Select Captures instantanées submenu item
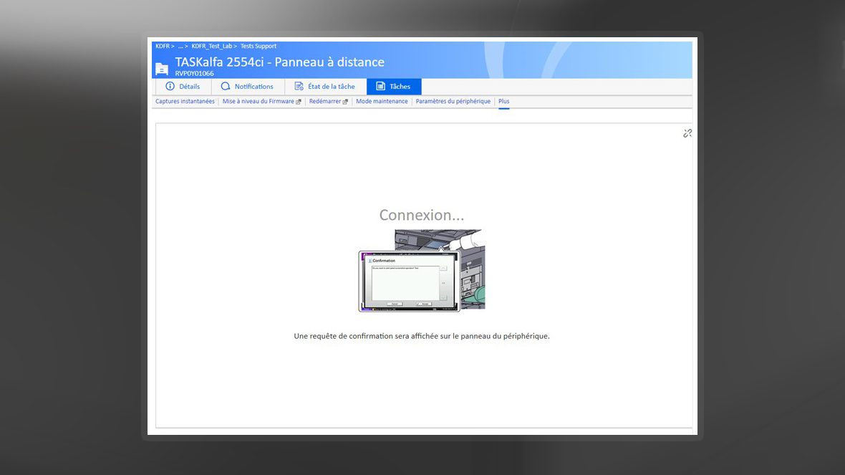Image resolution: width=845 pixels, height=475 pixels. 185,102
